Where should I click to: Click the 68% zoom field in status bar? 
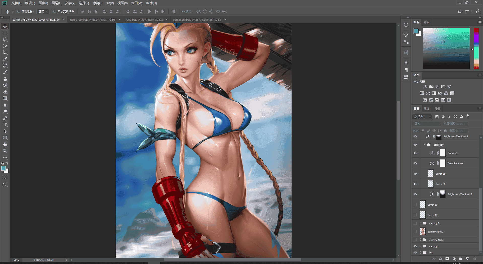pos(16,260)
